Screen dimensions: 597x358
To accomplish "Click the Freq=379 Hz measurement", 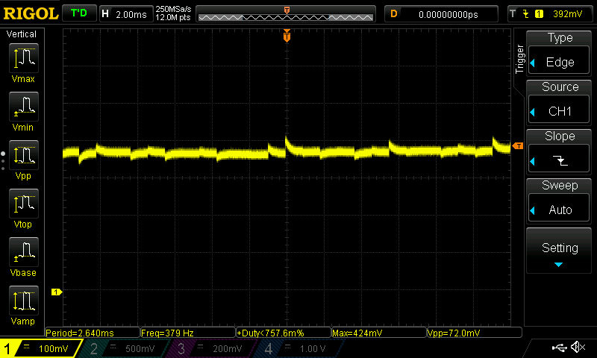I will click(188, 333).
